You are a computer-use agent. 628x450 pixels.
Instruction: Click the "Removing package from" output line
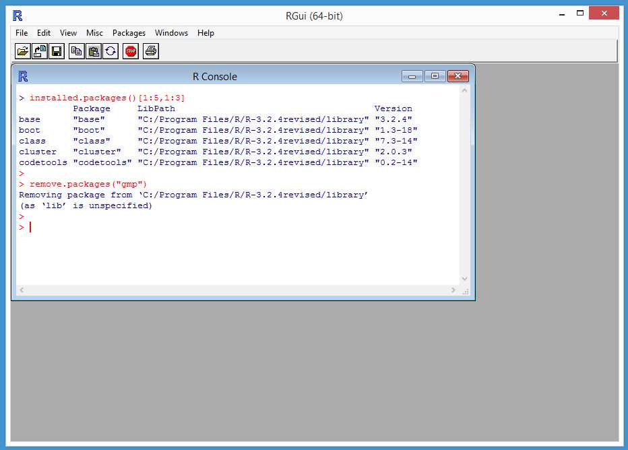tap(193, 195)
